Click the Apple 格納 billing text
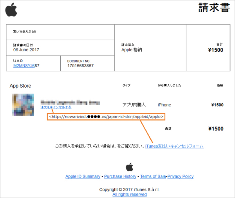The image size is (235, 198). (x=132, y=50)
